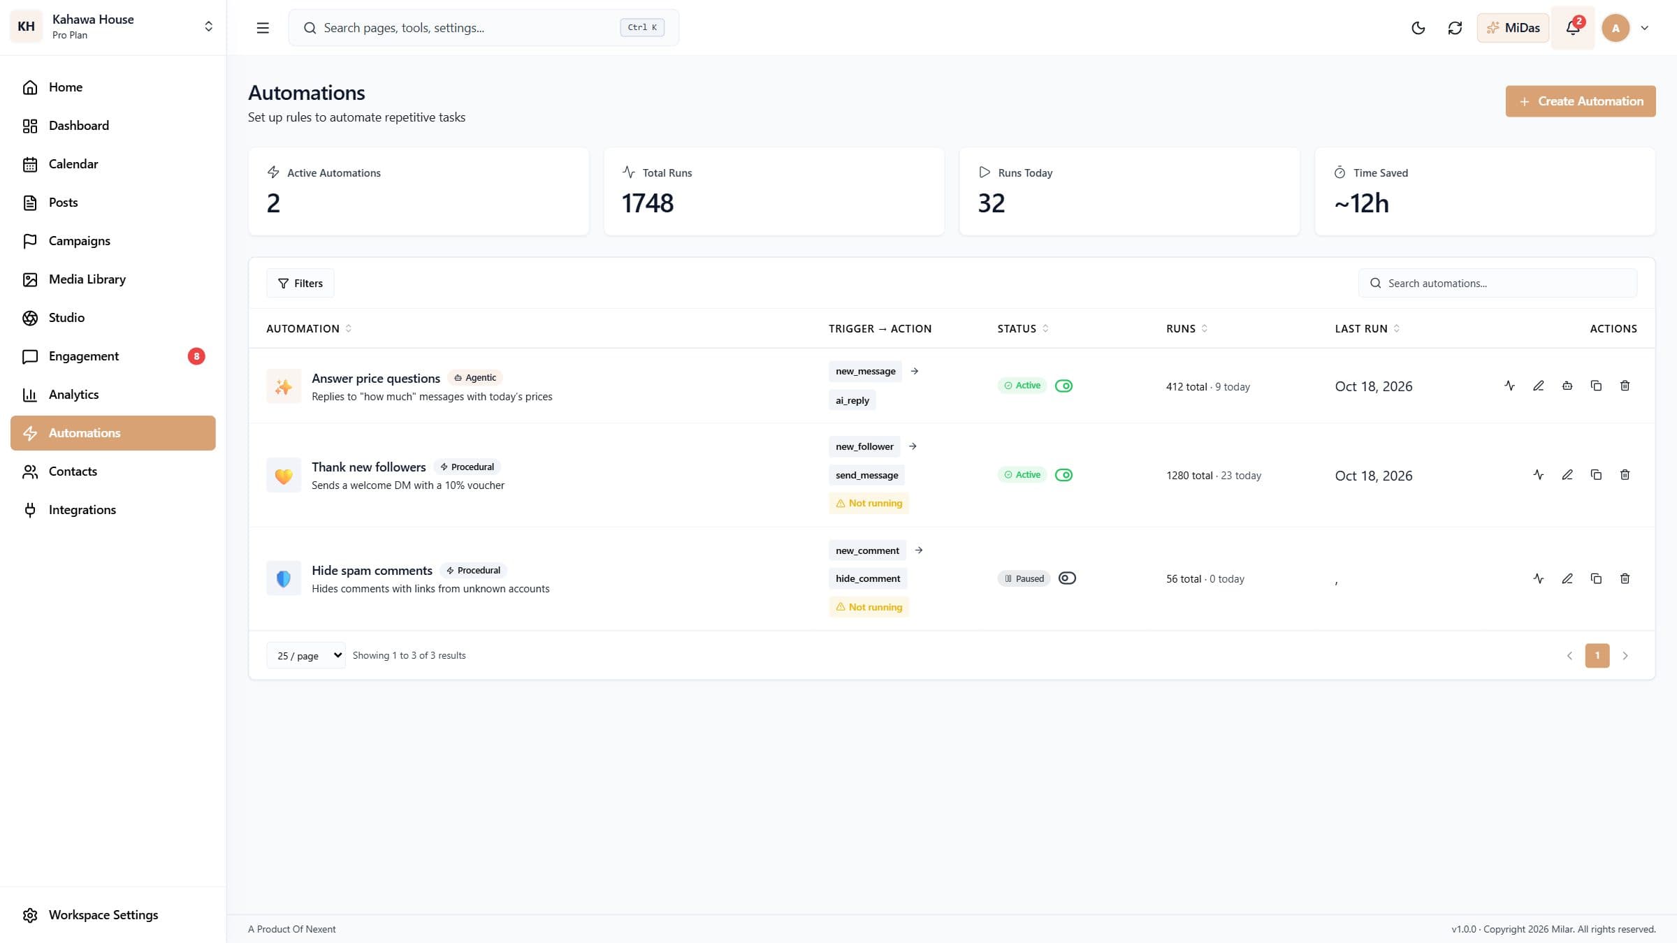Click the refresh sync icon
This screenshot has height=943, width=1677.
coord(1455,28)
